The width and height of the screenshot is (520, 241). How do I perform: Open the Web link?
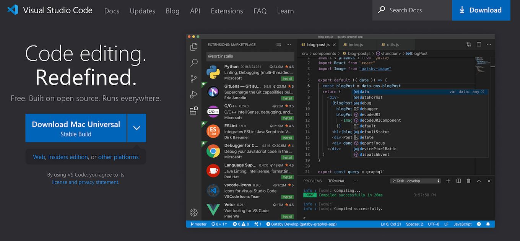(x=39, y=157)
